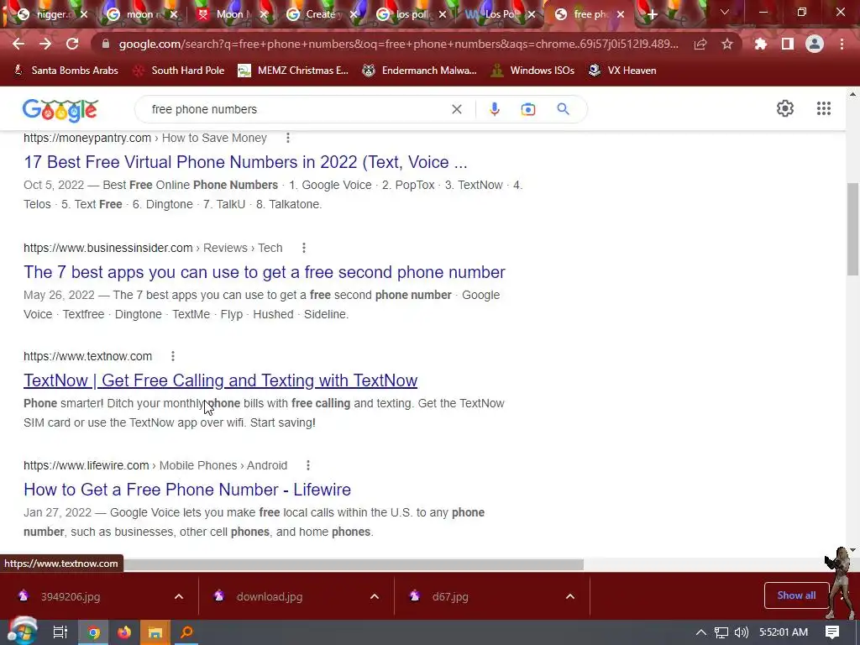Open the orange search app on taskbar
860x645 pixels.
[186, 632]
